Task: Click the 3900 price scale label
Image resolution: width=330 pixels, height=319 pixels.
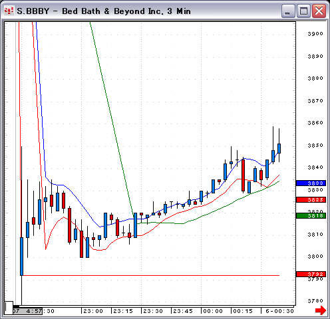Action: click(315, 34)
